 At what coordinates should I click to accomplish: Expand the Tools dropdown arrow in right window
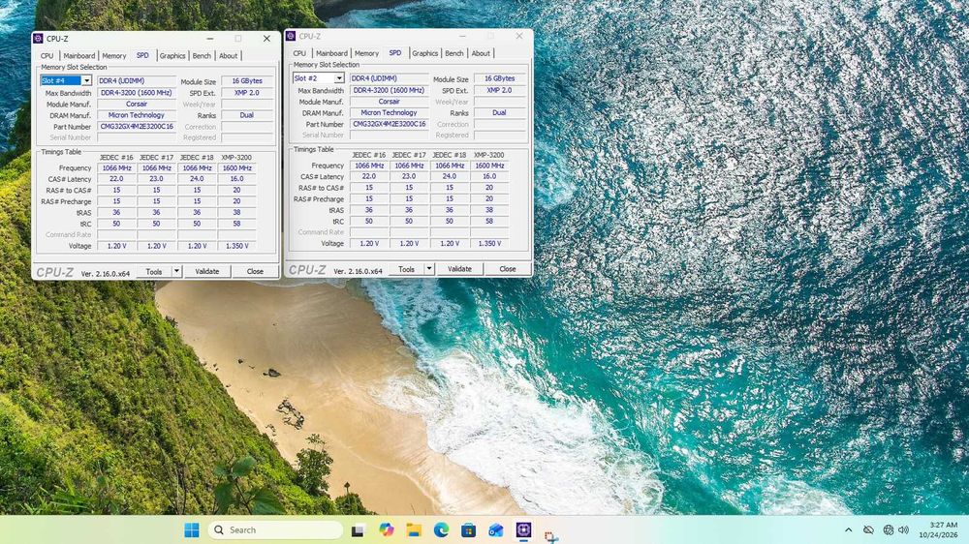pos(429,268)
